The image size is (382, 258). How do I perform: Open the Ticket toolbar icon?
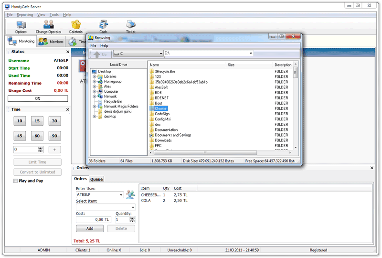[130, 25]
